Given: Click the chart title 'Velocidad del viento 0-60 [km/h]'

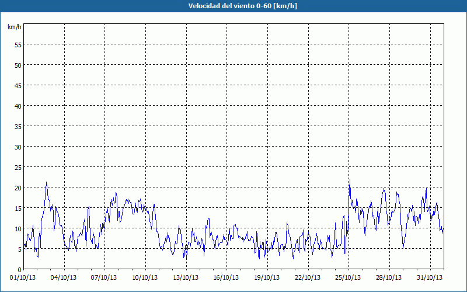Looking at the screenshot, I should click(x=242, y=6).
